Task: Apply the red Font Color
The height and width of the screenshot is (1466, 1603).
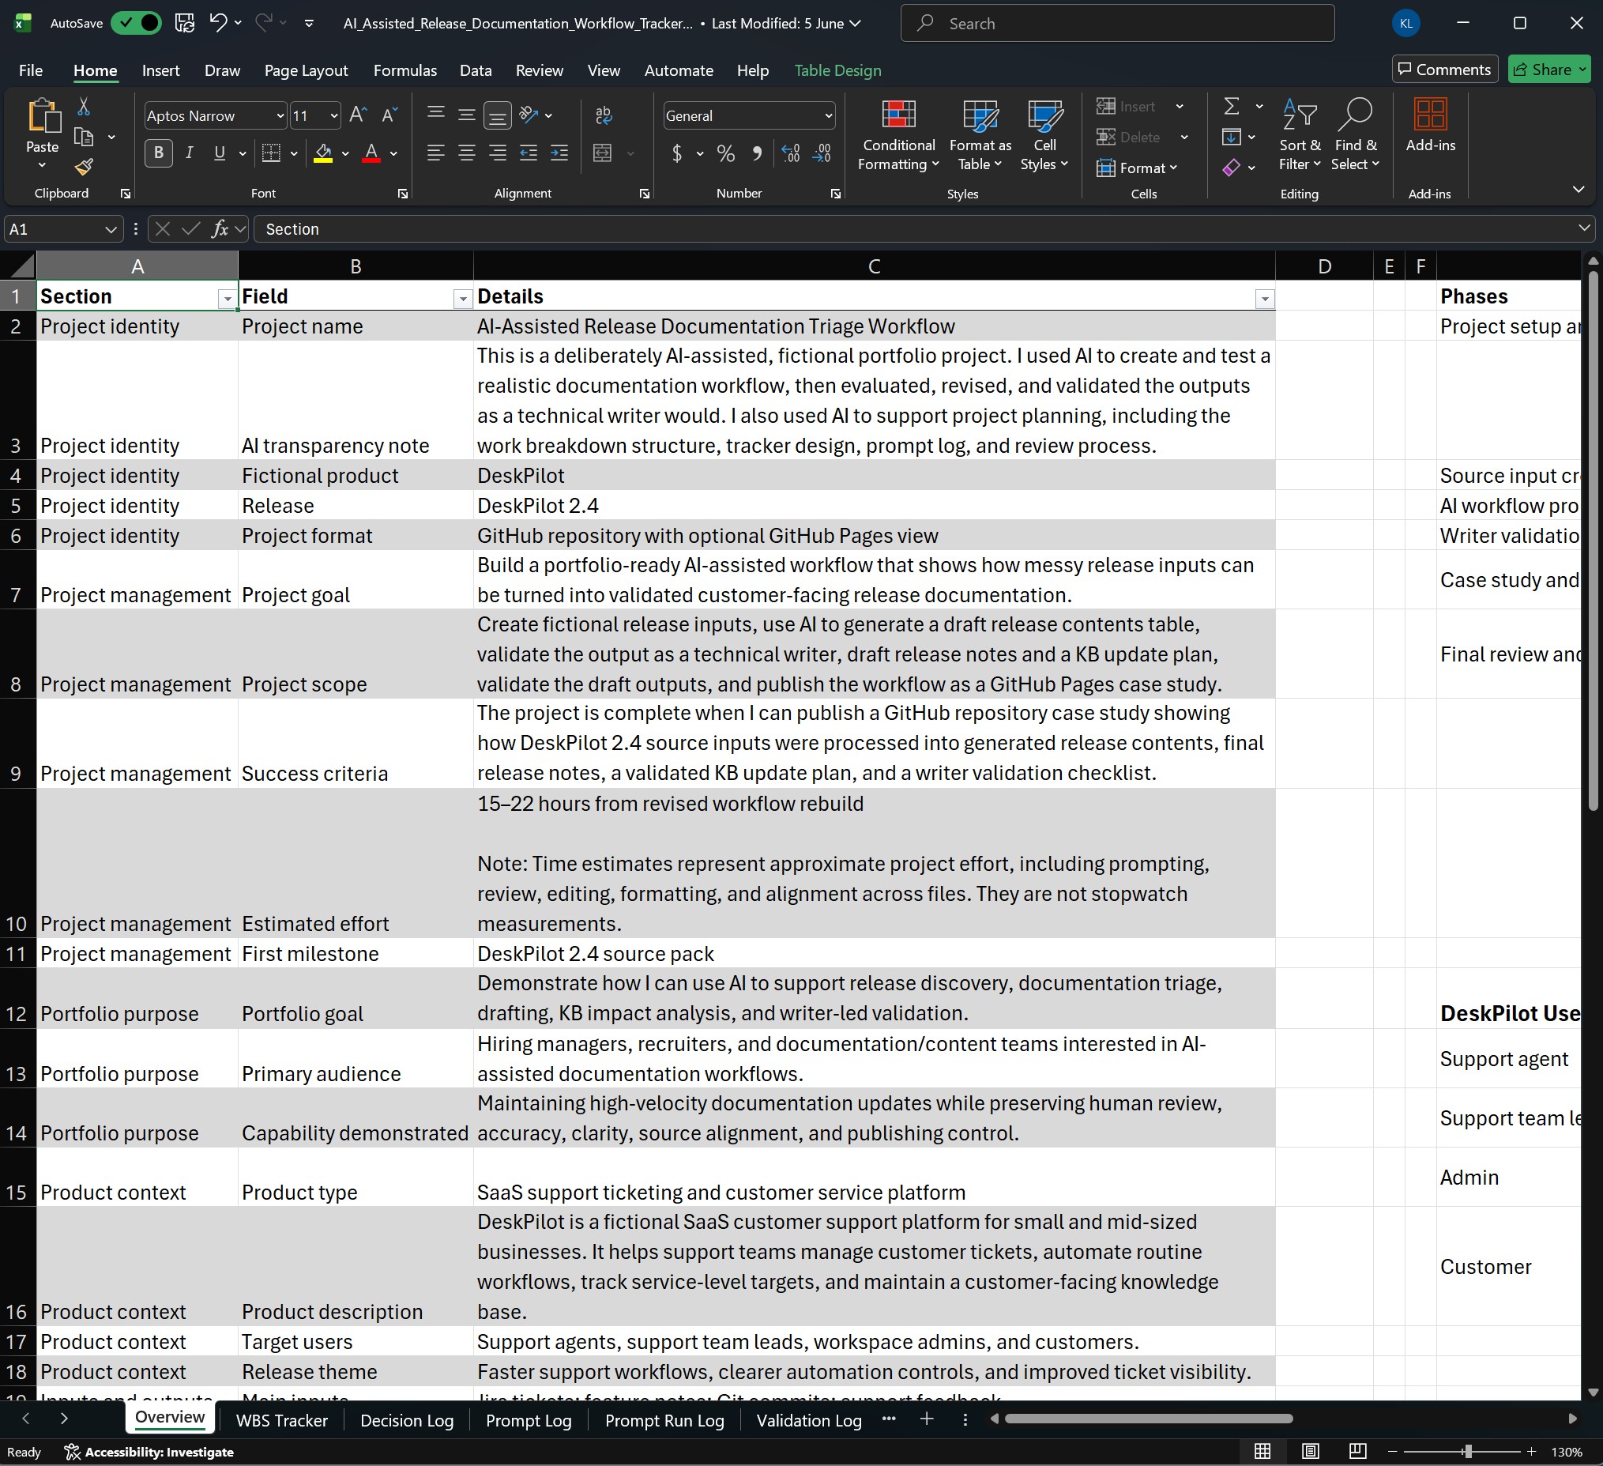Action: pyautogui.click(x=371, y=153)
